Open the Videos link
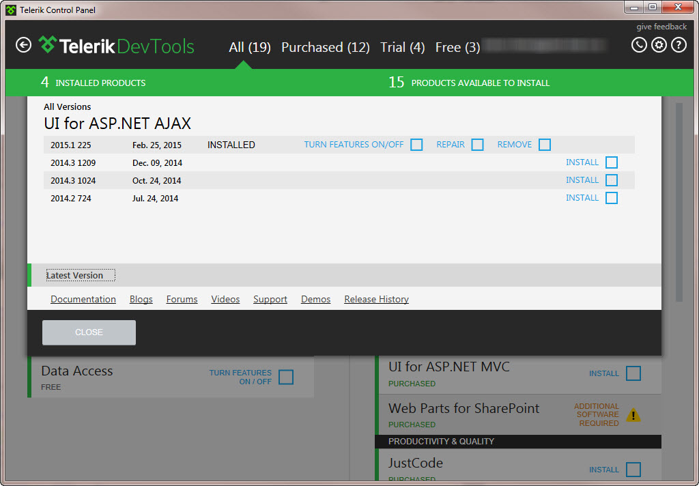The image size is (699, 486). pyautogui.click(x=225, y=299)
